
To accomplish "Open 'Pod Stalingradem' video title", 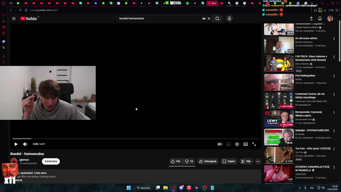I will [305, 76].
